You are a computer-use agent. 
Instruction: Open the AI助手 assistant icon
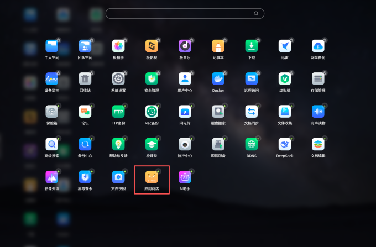coord(185,177)
